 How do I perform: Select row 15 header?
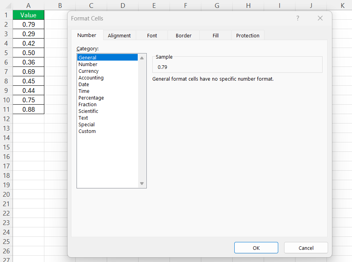6,147
